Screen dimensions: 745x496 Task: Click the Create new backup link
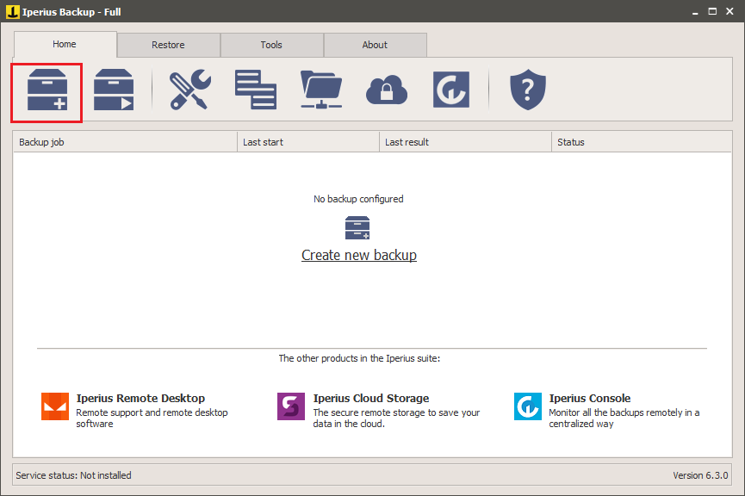[x=359, y=255]
